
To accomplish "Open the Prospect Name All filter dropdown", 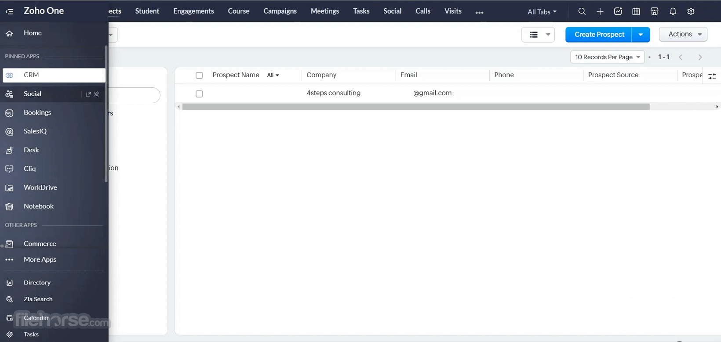I will (273, 75).
